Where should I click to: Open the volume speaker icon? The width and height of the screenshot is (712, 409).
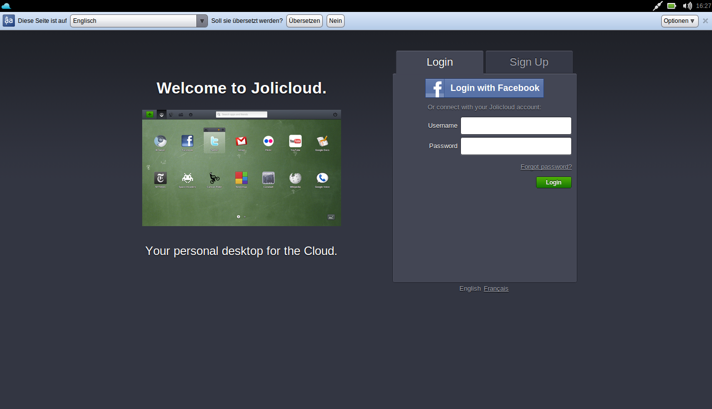pos(687,6)
